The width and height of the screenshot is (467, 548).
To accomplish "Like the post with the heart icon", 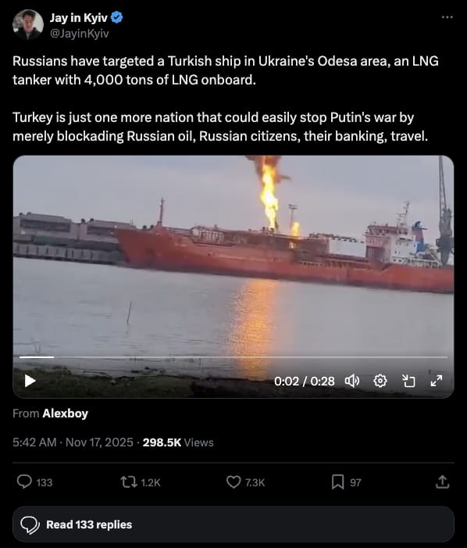I will (x=233, y=482).
